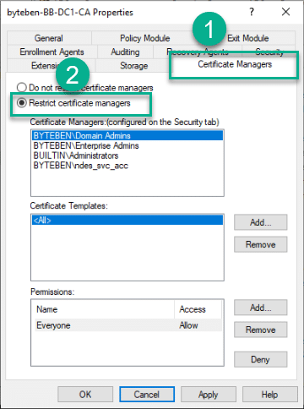Click the Deny button
304x409 pixels.
[261, 359]
